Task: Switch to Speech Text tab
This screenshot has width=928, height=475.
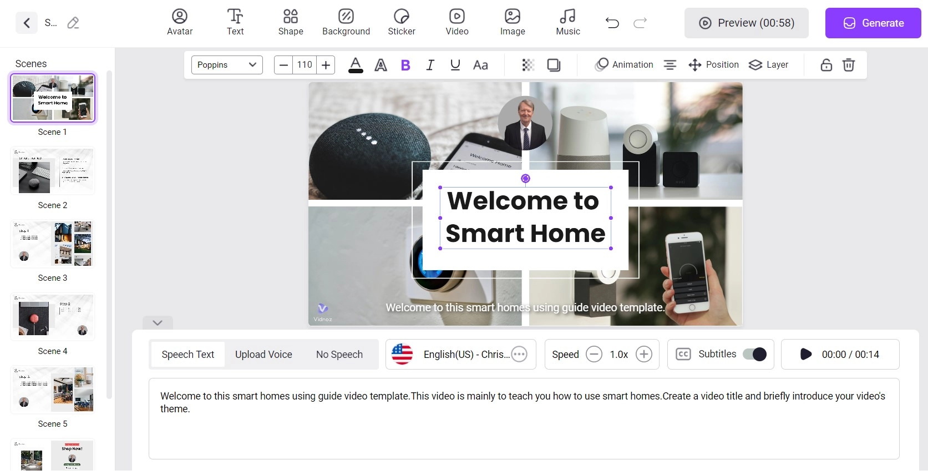Action: coord(187,355)
